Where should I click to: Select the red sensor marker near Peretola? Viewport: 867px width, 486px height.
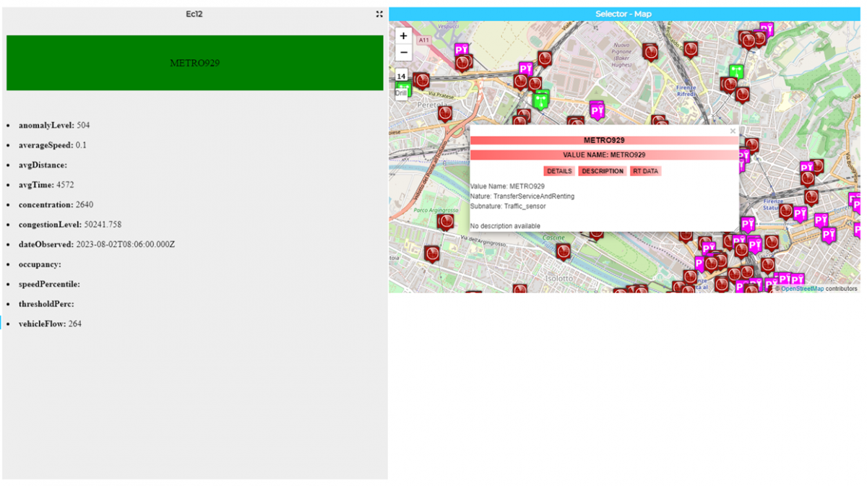point(446,113)
